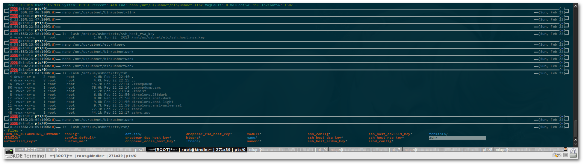Screen dimensions: 584x165
Task: Click the 'Real: 38.81s' timing status line
Action: [x=150, y=5]
